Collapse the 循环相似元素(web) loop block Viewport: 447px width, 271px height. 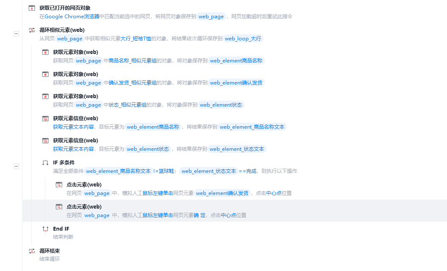click(x=16, y=34)
